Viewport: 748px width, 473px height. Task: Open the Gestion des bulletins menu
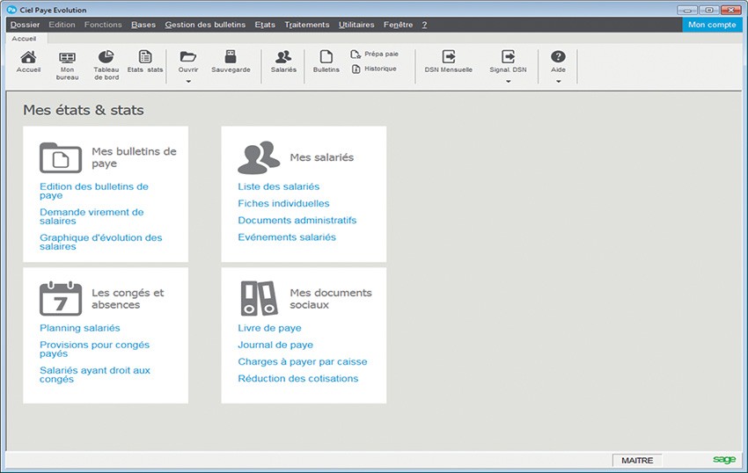[205, 25]
